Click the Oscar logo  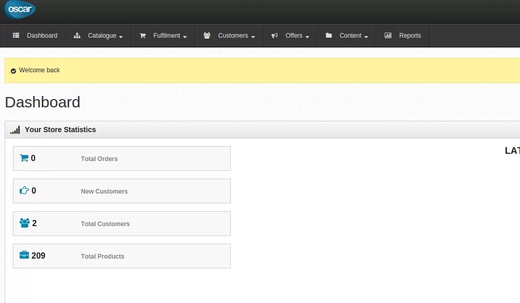20,9
